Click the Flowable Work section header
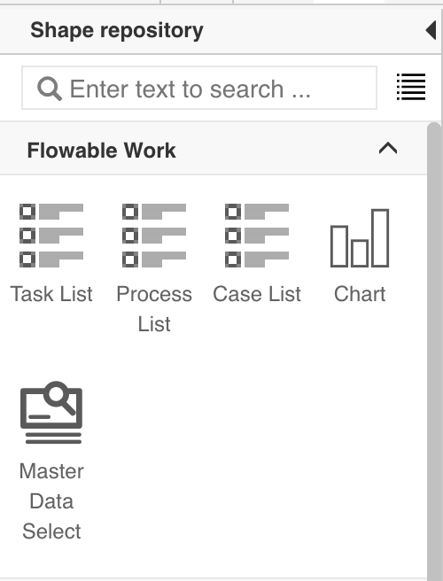The height and width of the screenshot is (581, 443). pos(214,149)
